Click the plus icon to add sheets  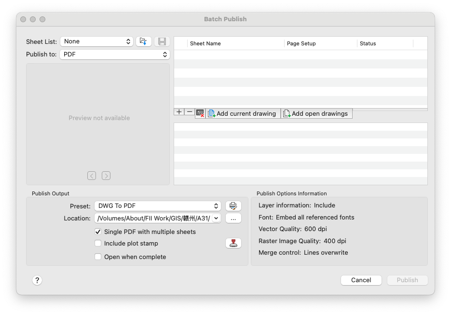[x=179, y=112]
